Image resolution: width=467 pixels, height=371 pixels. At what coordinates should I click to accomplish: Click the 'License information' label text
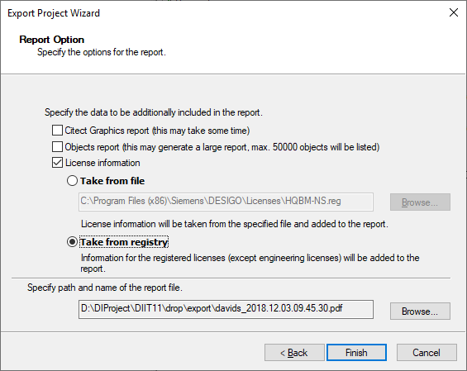102,163
